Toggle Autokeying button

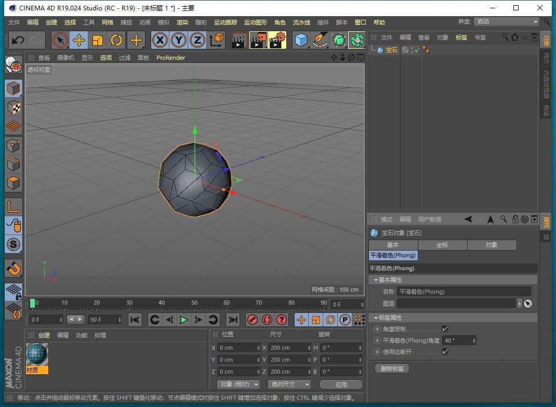click(267, 320)
